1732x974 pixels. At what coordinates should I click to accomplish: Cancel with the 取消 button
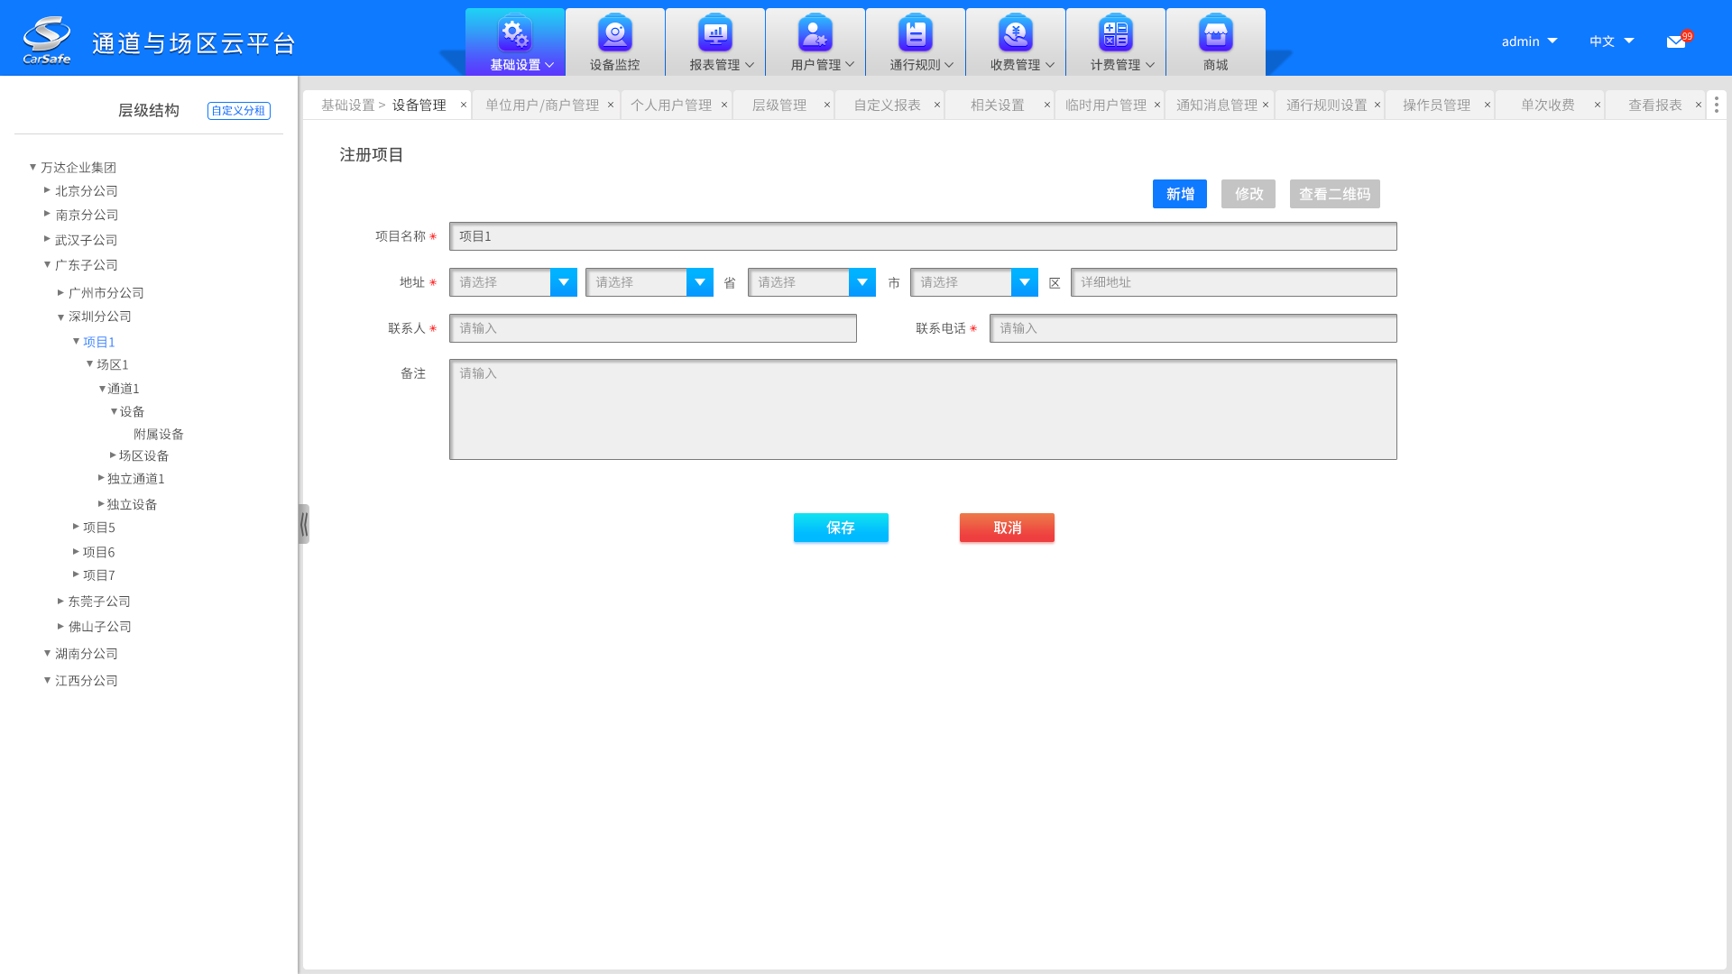point(1007,528)
